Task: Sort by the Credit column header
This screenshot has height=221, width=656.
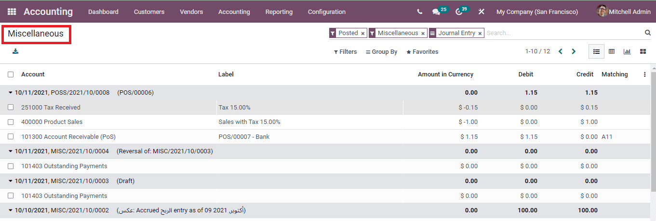Action: pos(585,74)
